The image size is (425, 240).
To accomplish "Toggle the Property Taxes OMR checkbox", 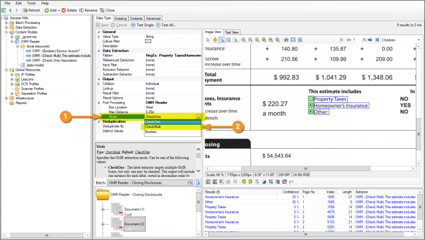I will pyautogui.click(x=311, y=99).
